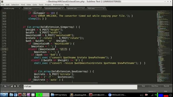The image size is (173, 97).
Task: Toggle highlight matches option
Action: pos(22,86)
